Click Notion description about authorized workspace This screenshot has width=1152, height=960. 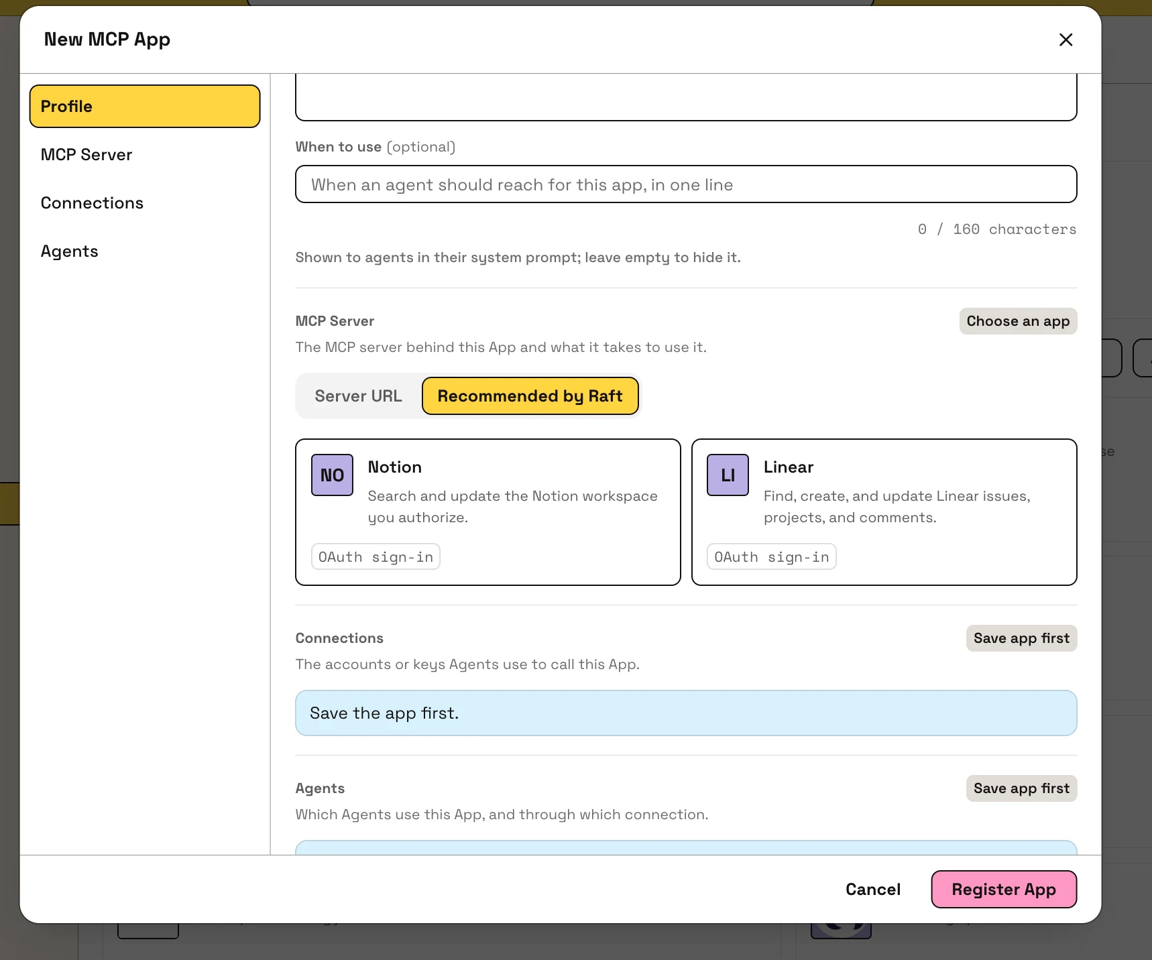coord(513,507)
